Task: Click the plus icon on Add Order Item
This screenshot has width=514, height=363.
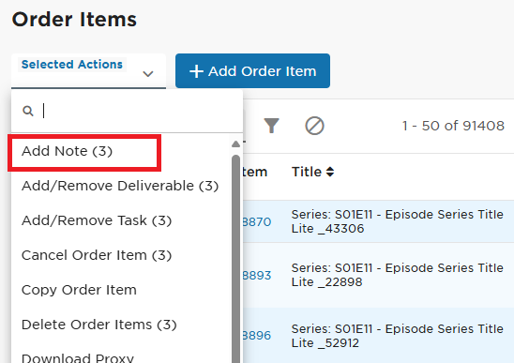Action: [x=196, y=71]
